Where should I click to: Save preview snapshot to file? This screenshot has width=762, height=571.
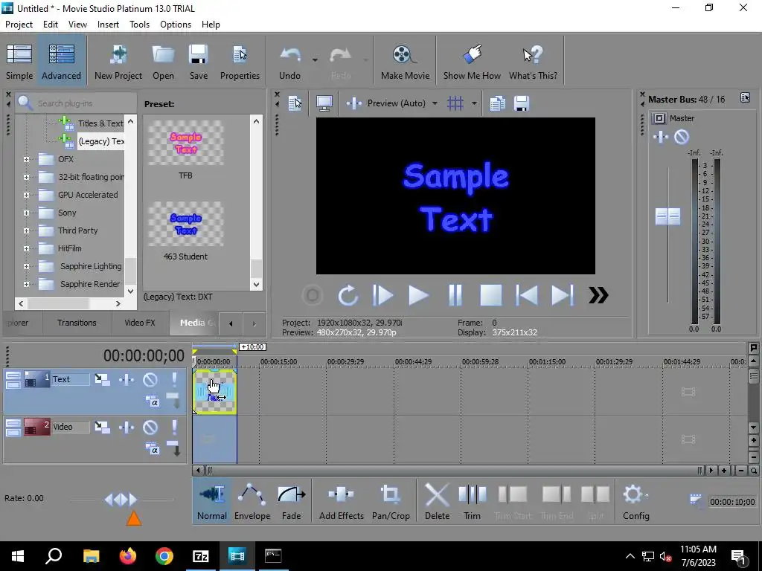[522, 103]
